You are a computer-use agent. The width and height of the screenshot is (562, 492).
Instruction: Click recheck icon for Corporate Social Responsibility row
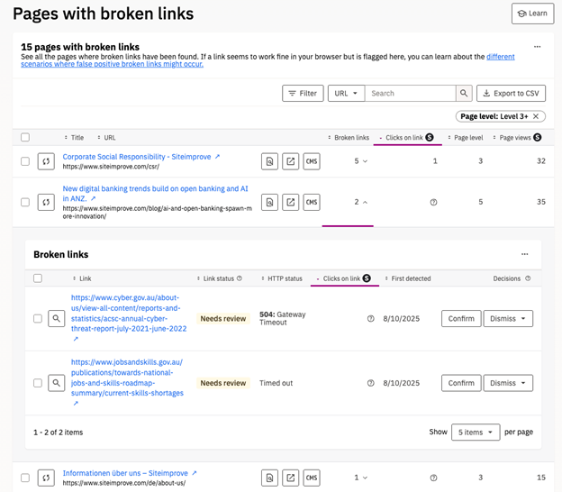tap(46, 161)
